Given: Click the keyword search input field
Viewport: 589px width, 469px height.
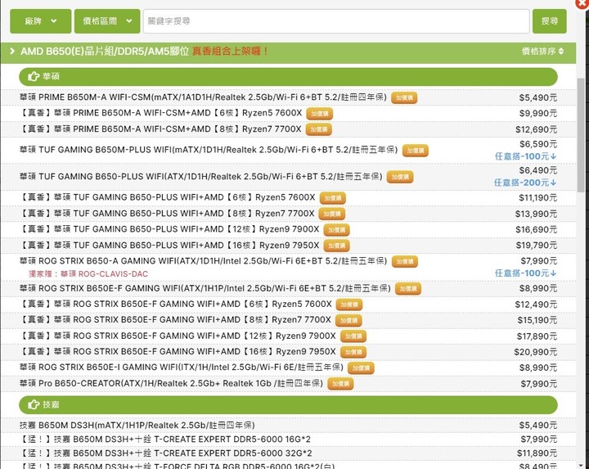Looking at the screenshot, I should [336, 21].
